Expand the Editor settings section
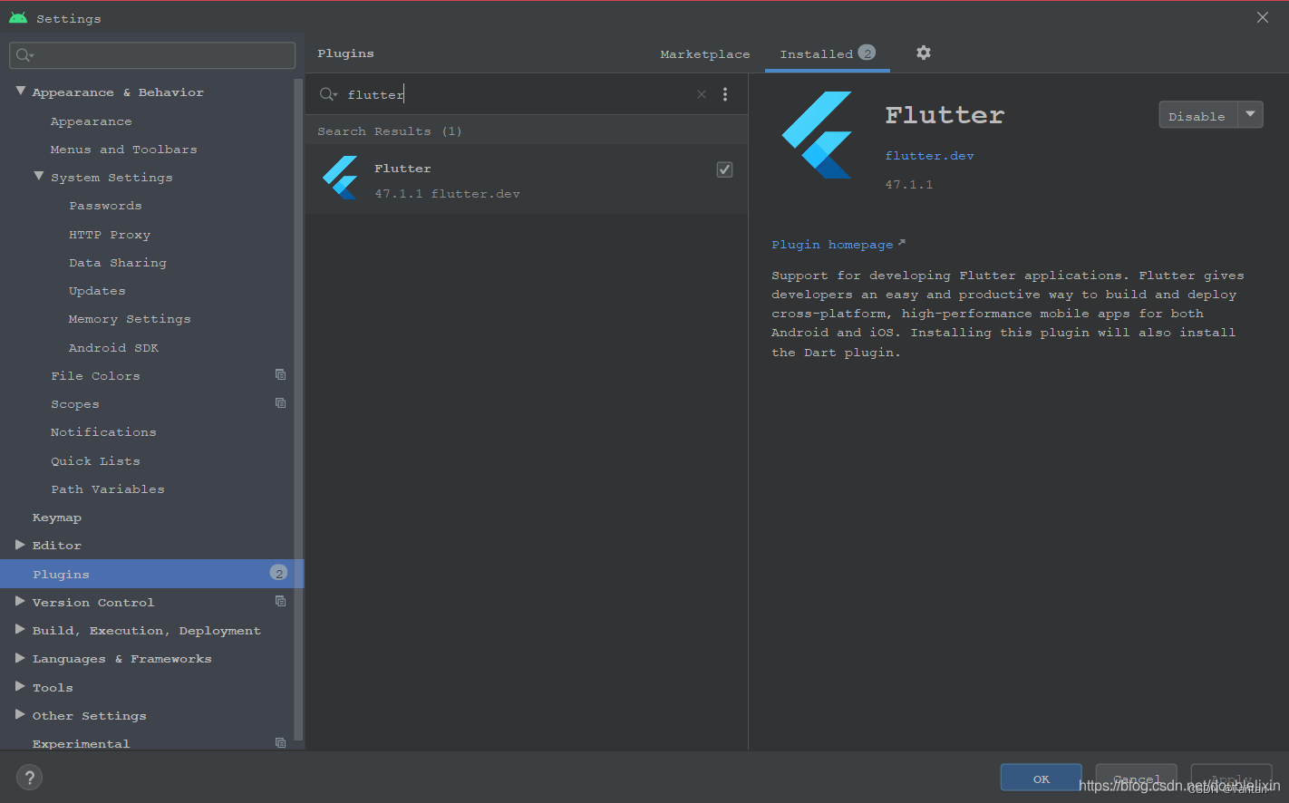The image size is (1289, 803). point(20,545)
